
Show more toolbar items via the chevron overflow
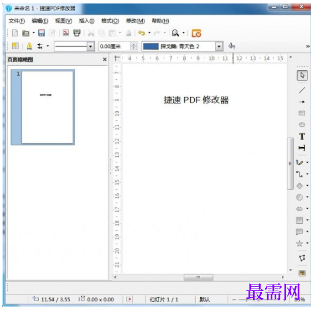click(308, 46)
